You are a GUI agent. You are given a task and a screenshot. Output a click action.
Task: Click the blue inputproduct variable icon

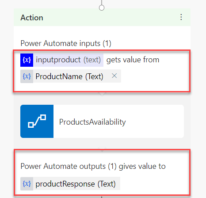point(27,60)
